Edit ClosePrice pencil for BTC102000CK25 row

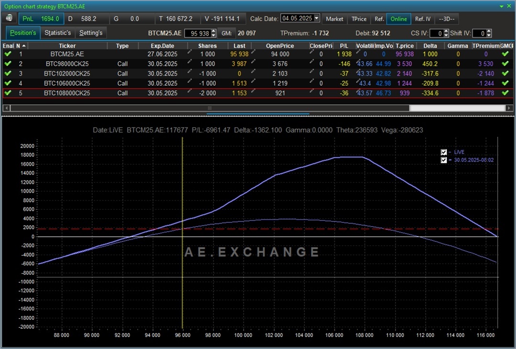312,71
